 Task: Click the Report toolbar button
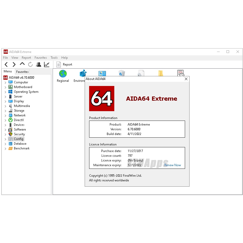[x=64, y=64]
